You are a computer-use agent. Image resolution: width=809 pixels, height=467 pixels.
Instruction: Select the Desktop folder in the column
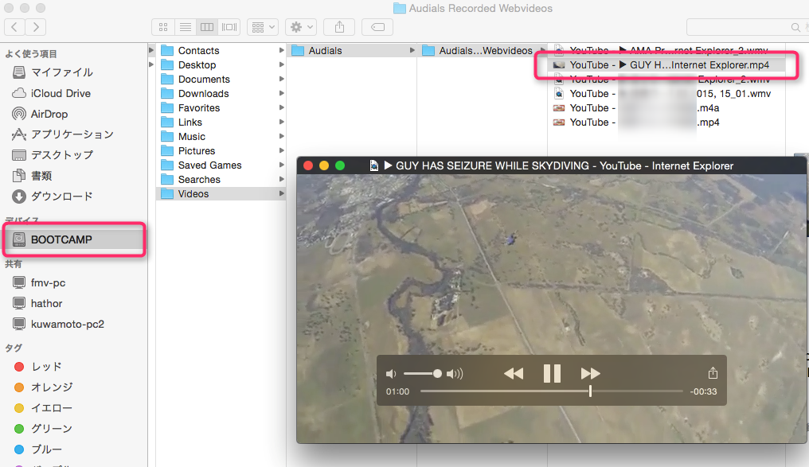coord(221,65)
